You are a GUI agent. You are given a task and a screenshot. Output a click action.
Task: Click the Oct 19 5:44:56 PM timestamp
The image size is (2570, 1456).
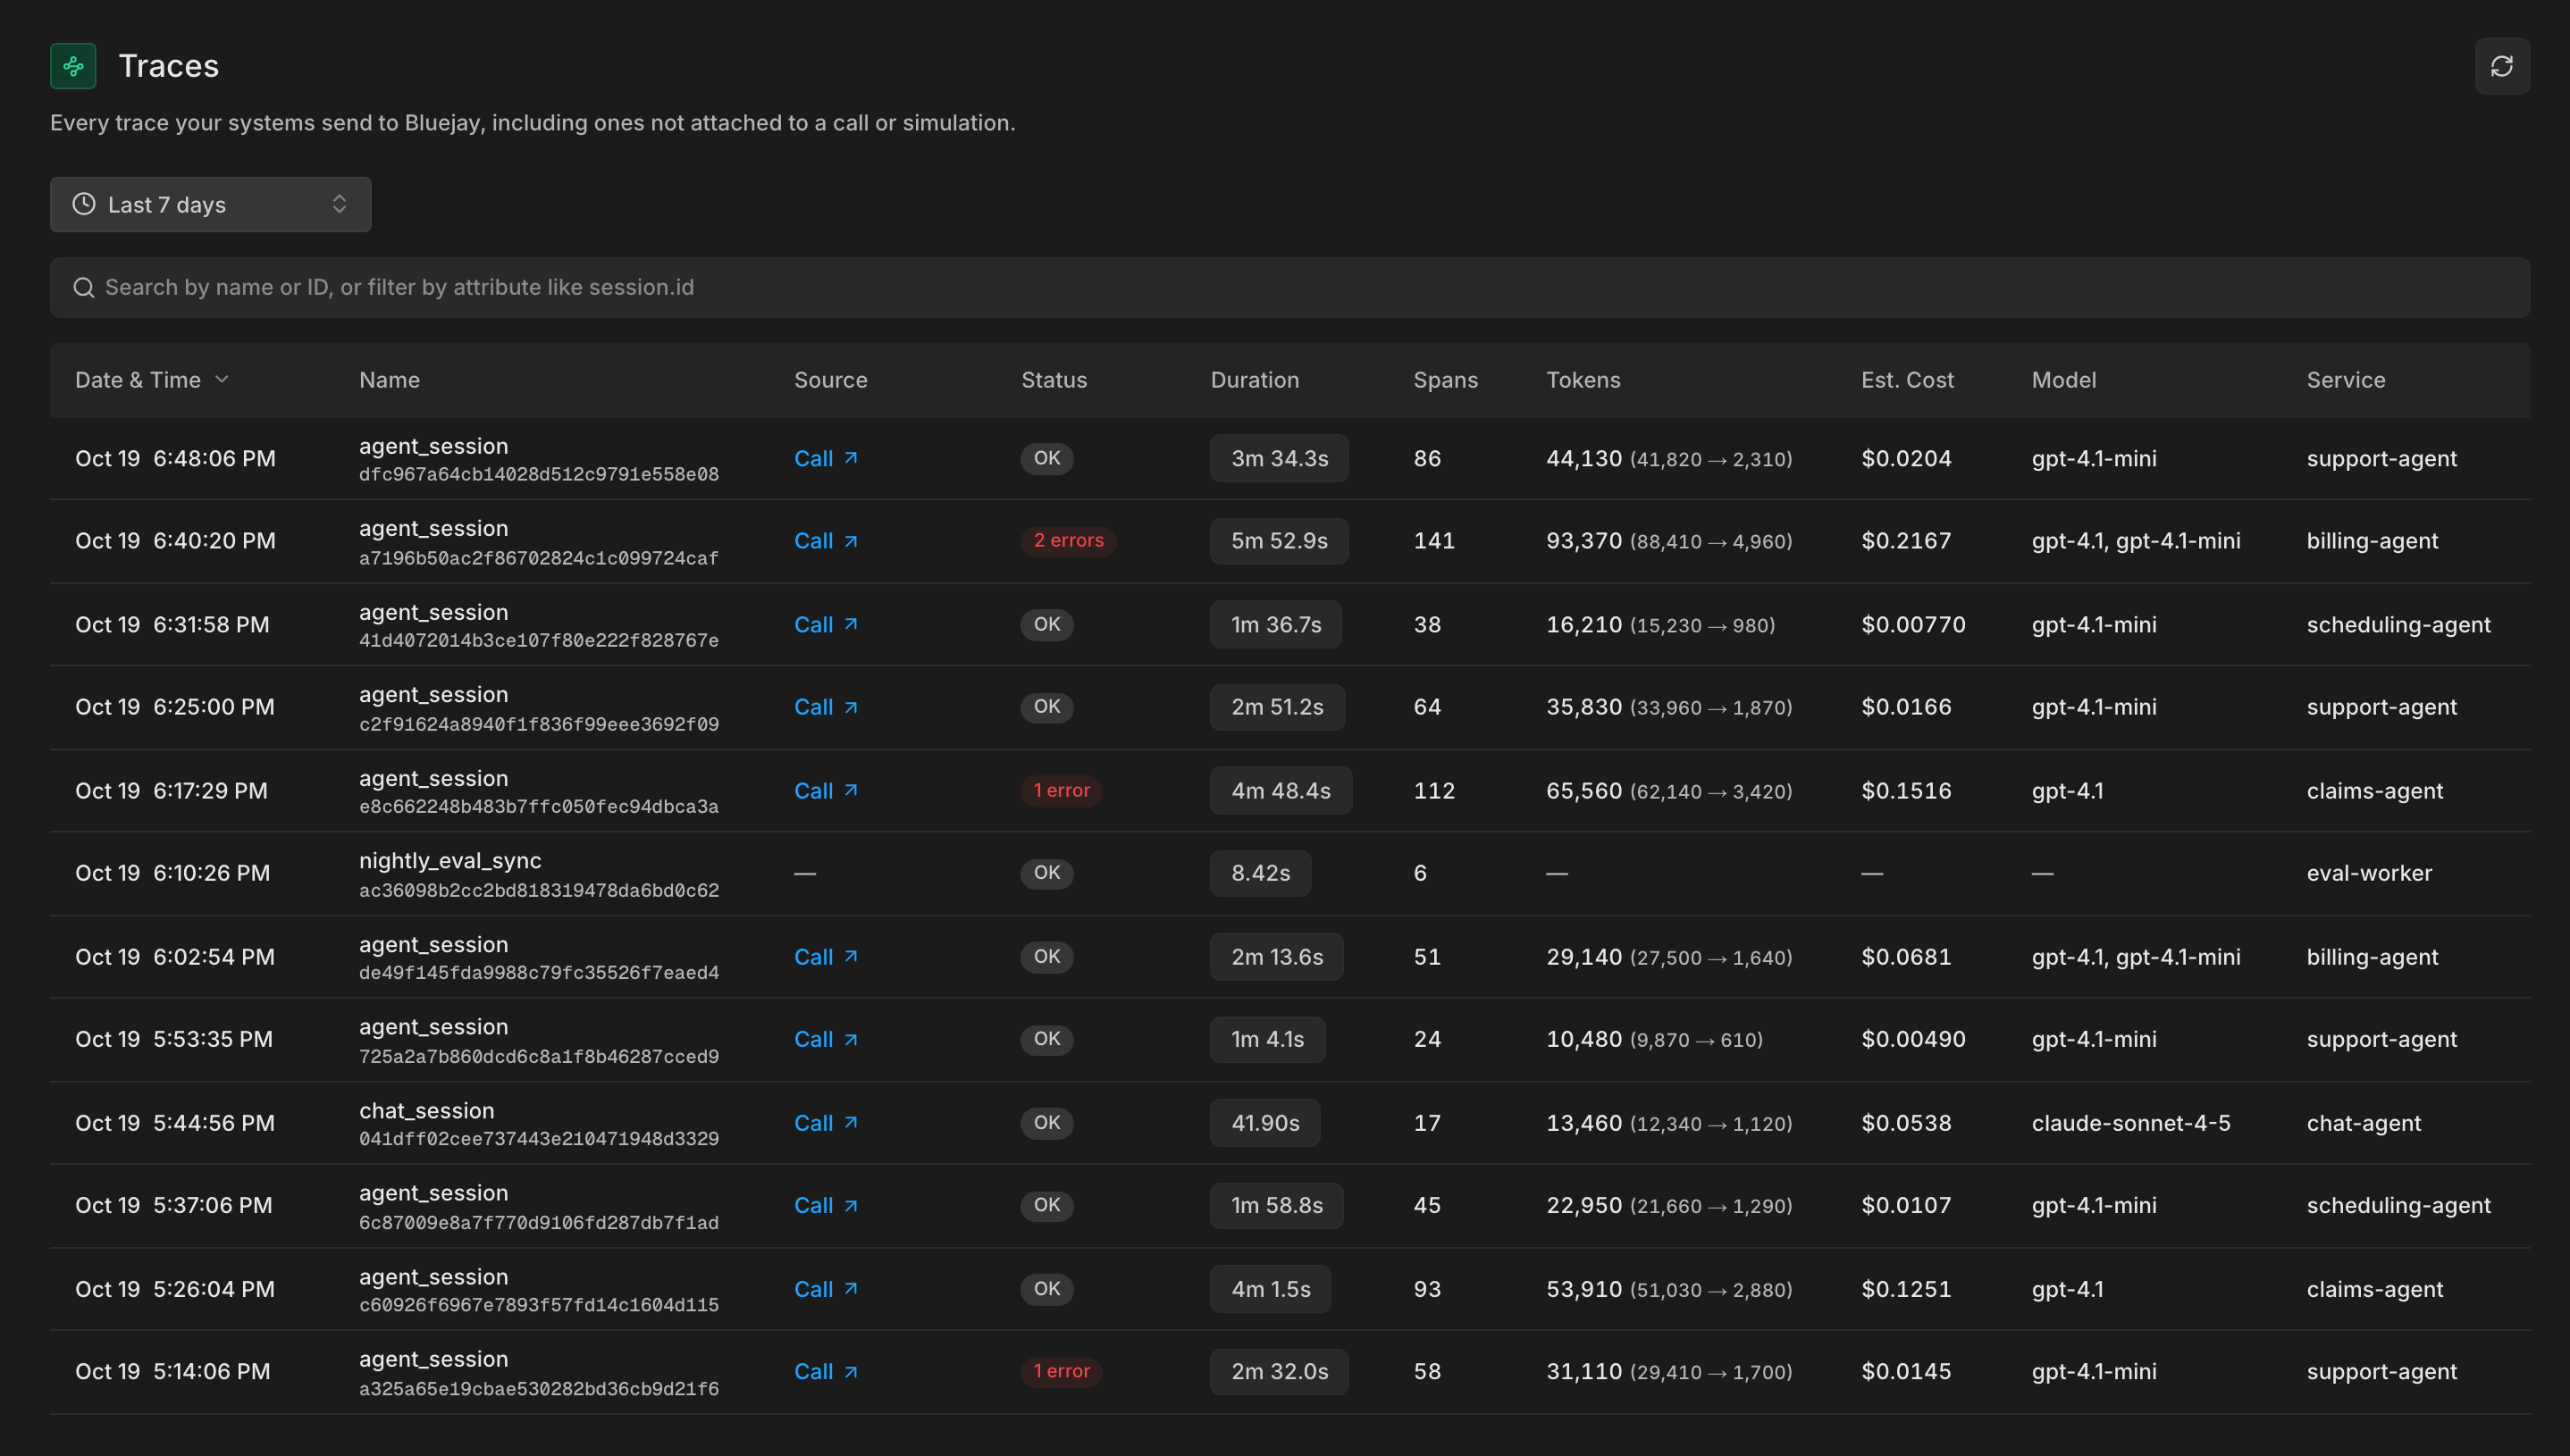coord(174,1122)
